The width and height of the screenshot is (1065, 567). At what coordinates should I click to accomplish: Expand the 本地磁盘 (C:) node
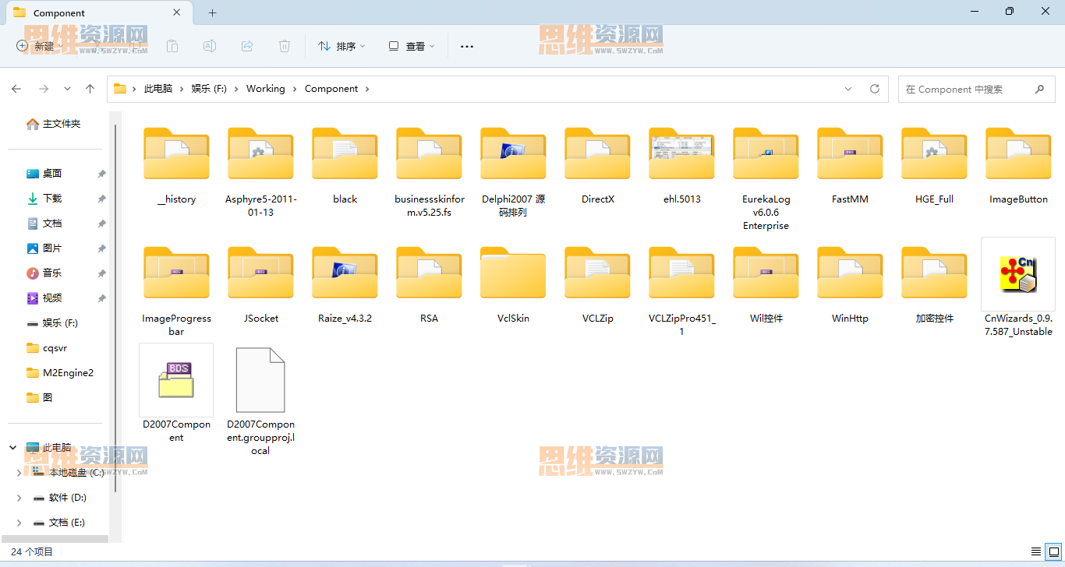point(19,472)
